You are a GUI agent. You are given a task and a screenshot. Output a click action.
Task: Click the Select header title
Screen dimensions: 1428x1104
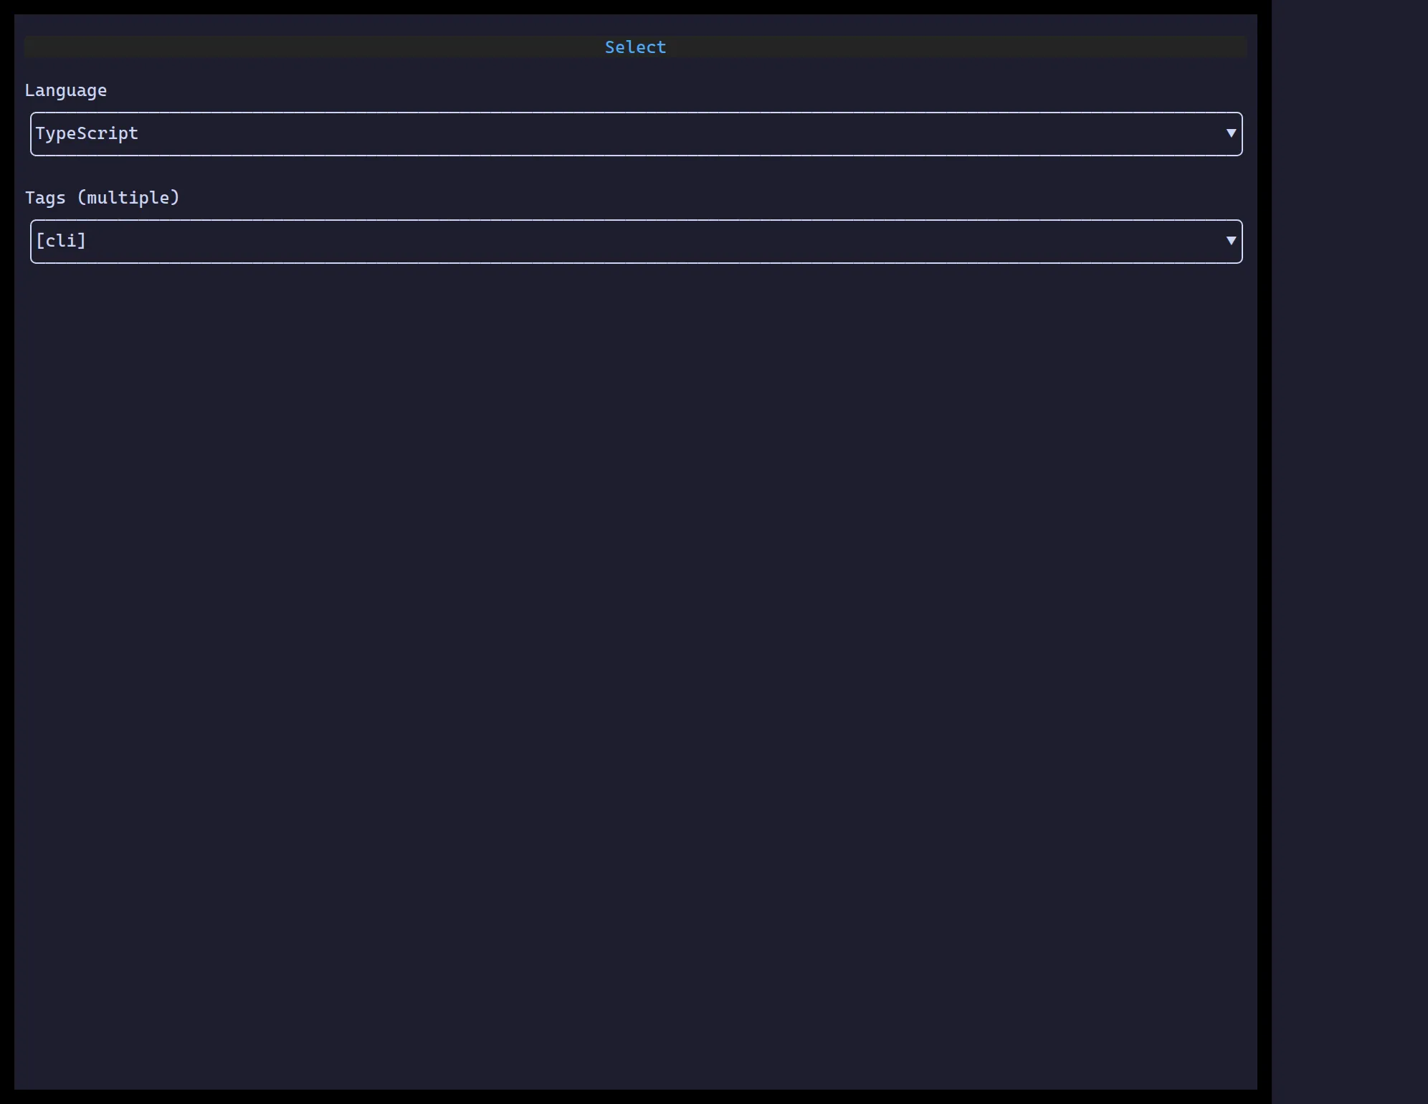pos(635,47)
